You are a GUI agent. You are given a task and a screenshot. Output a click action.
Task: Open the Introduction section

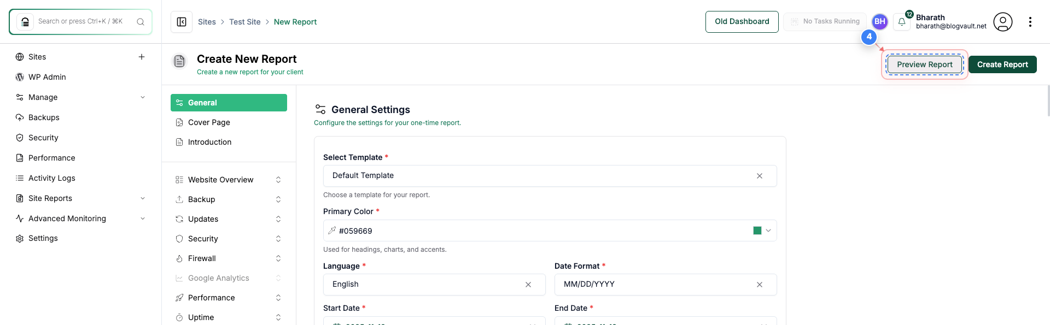point(229,142)
